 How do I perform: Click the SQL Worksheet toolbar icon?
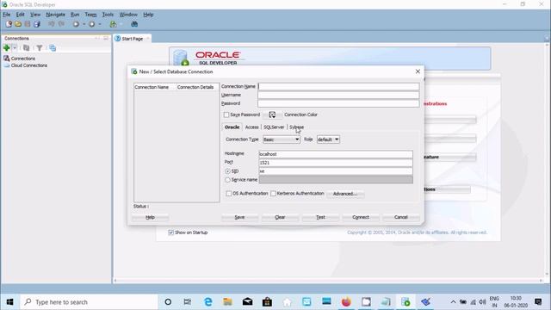(x=113, y=24)
